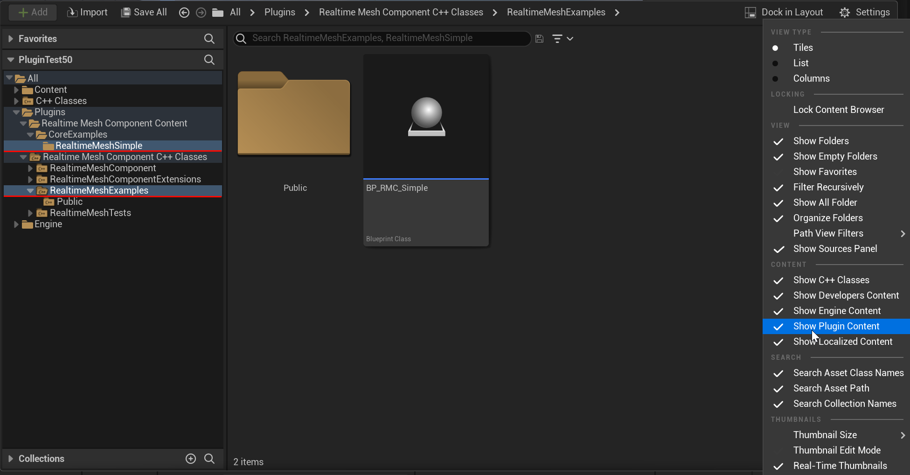Uncheck Filter Recursively

pyautogui.click(x=829, y=187)
